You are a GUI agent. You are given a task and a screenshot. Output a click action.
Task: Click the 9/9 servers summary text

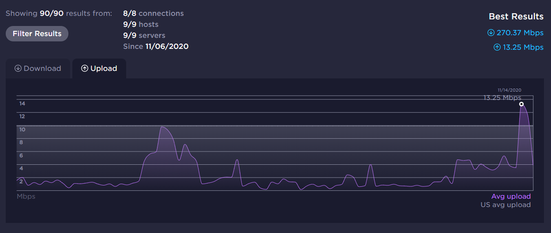144,35
